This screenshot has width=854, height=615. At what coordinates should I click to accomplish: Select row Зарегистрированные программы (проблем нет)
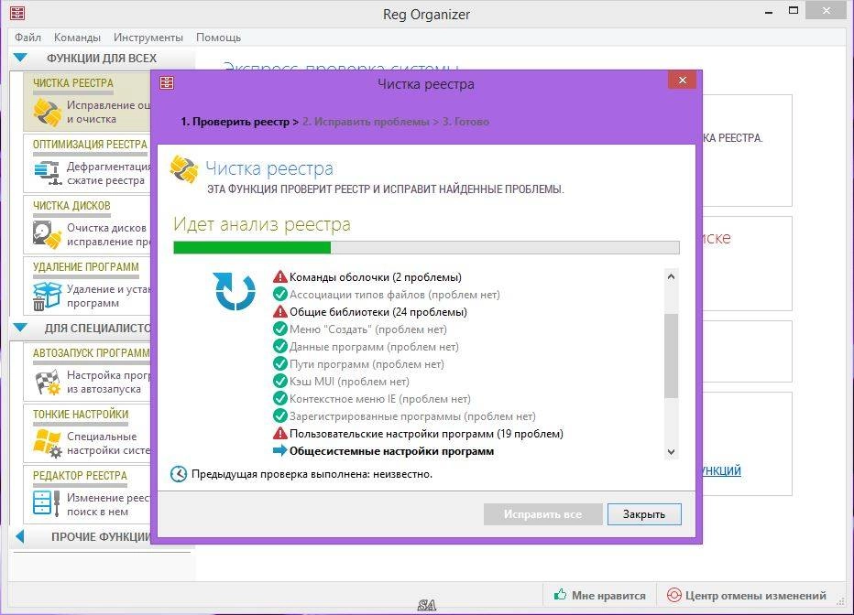click(x=412, y=416)
